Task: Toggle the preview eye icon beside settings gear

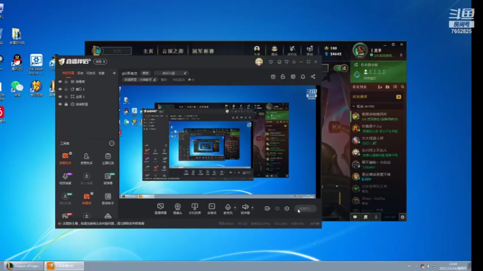Action: (277, 208)
